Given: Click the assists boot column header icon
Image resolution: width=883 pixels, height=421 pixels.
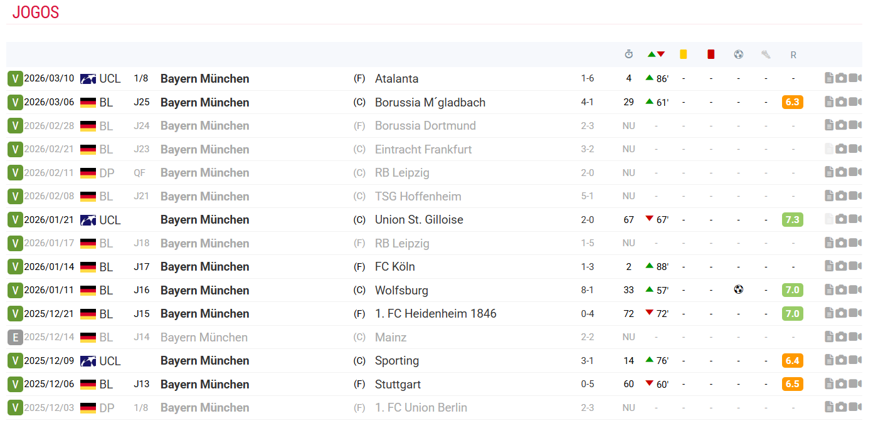Looking at the screenshot, I should tap(766, 55).
